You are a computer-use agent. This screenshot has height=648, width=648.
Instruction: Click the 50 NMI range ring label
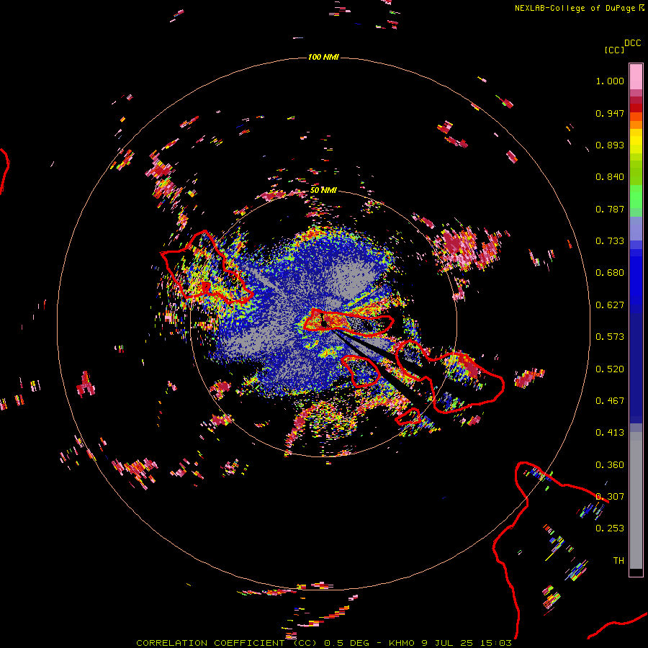pyautogui.click(x=323, y=190)
